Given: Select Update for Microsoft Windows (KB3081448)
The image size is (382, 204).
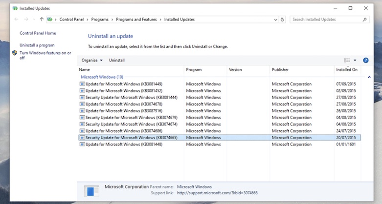Looking at the screenshot, I should coord(124,144).
